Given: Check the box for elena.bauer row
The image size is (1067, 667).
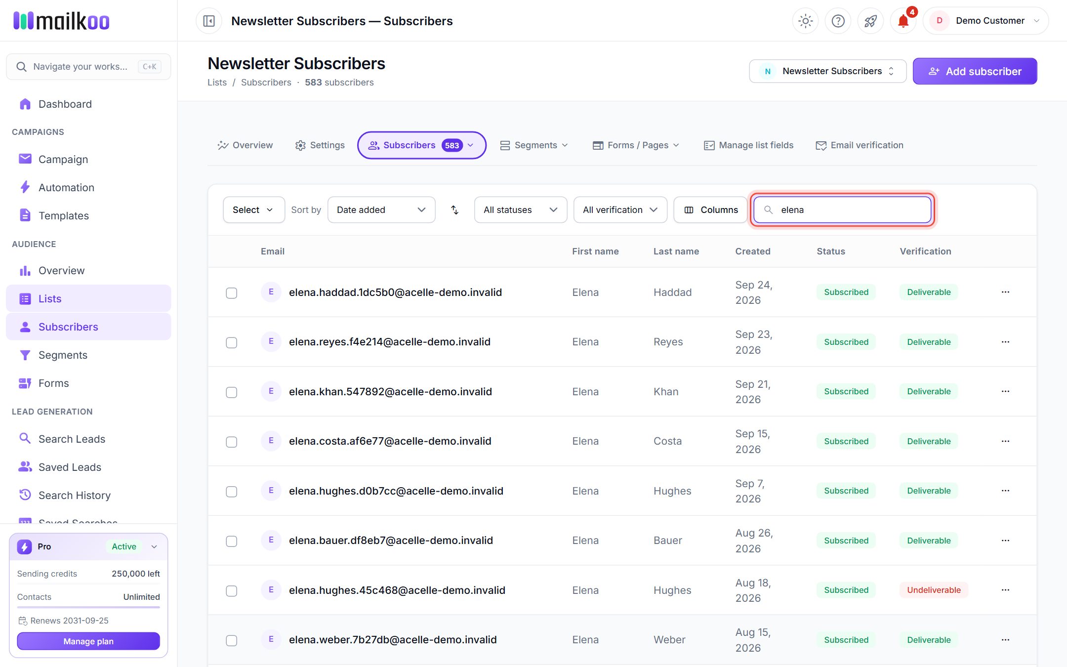Looking at the screenshot, I should pyautogui.click(x=231, y=541).
